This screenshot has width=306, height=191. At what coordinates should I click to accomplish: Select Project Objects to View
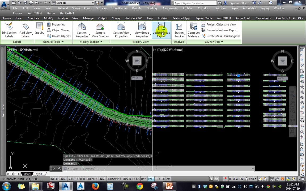coord(219,25)
